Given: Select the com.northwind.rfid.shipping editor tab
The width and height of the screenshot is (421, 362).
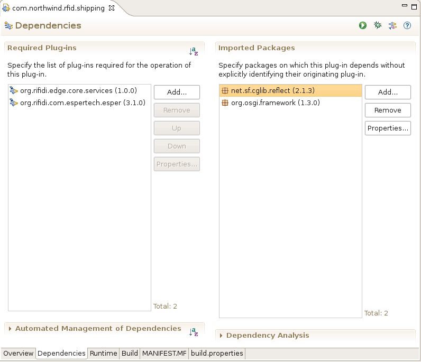Looking at the screenshot, I should coord(58,8).
